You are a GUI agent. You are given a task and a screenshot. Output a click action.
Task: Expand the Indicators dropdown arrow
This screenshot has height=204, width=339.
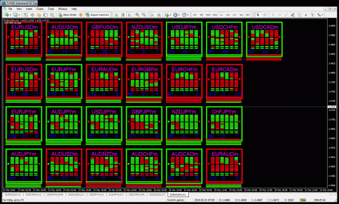click(170, 15)
